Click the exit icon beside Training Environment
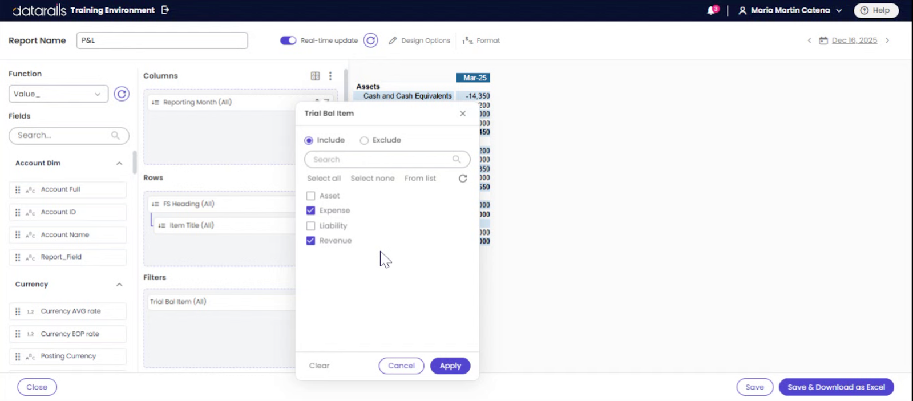913x401 pixels. tap(165, 10)
